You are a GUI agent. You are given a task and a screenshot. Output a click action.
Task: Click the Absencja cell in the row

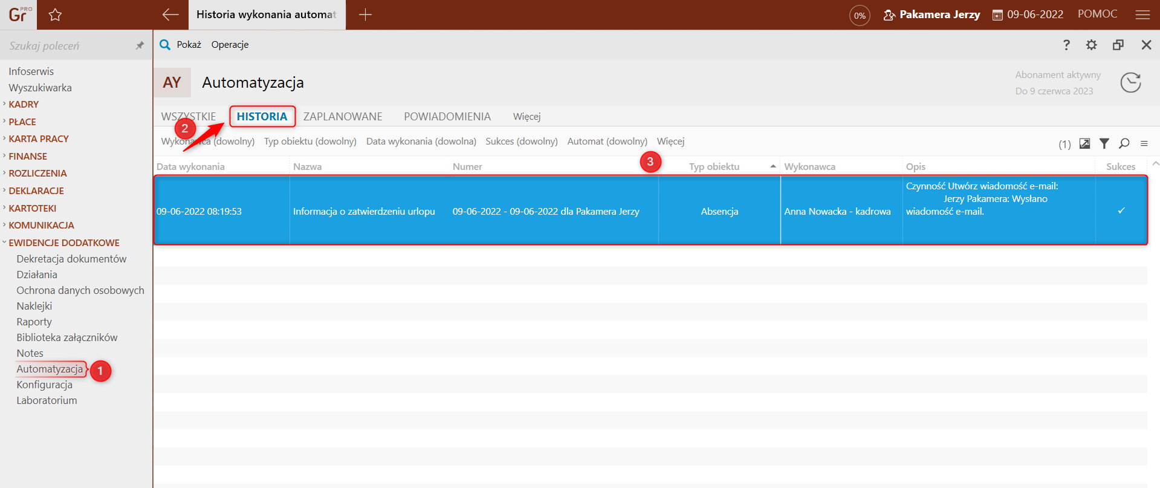(719, 211)
